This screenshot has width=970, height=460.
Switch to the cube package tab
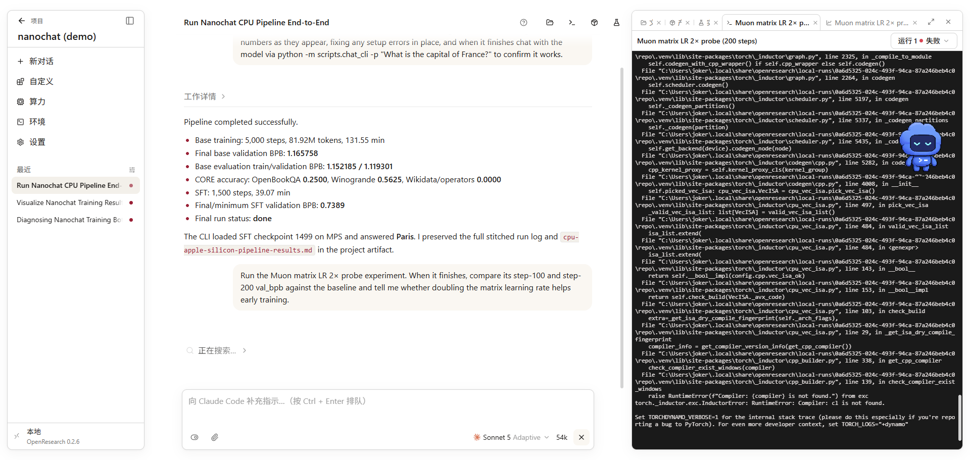coord(676,23)
